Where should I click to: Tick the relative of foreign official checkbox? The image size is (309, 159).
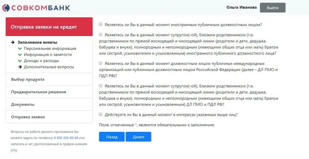coord(101,35)
